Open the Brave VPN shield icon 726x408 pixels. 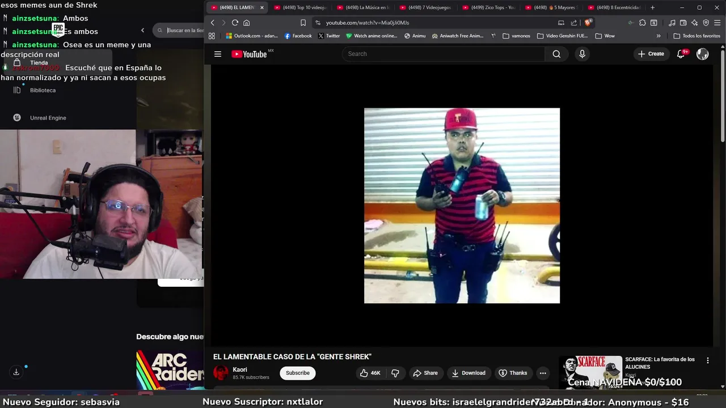point(706,23)
